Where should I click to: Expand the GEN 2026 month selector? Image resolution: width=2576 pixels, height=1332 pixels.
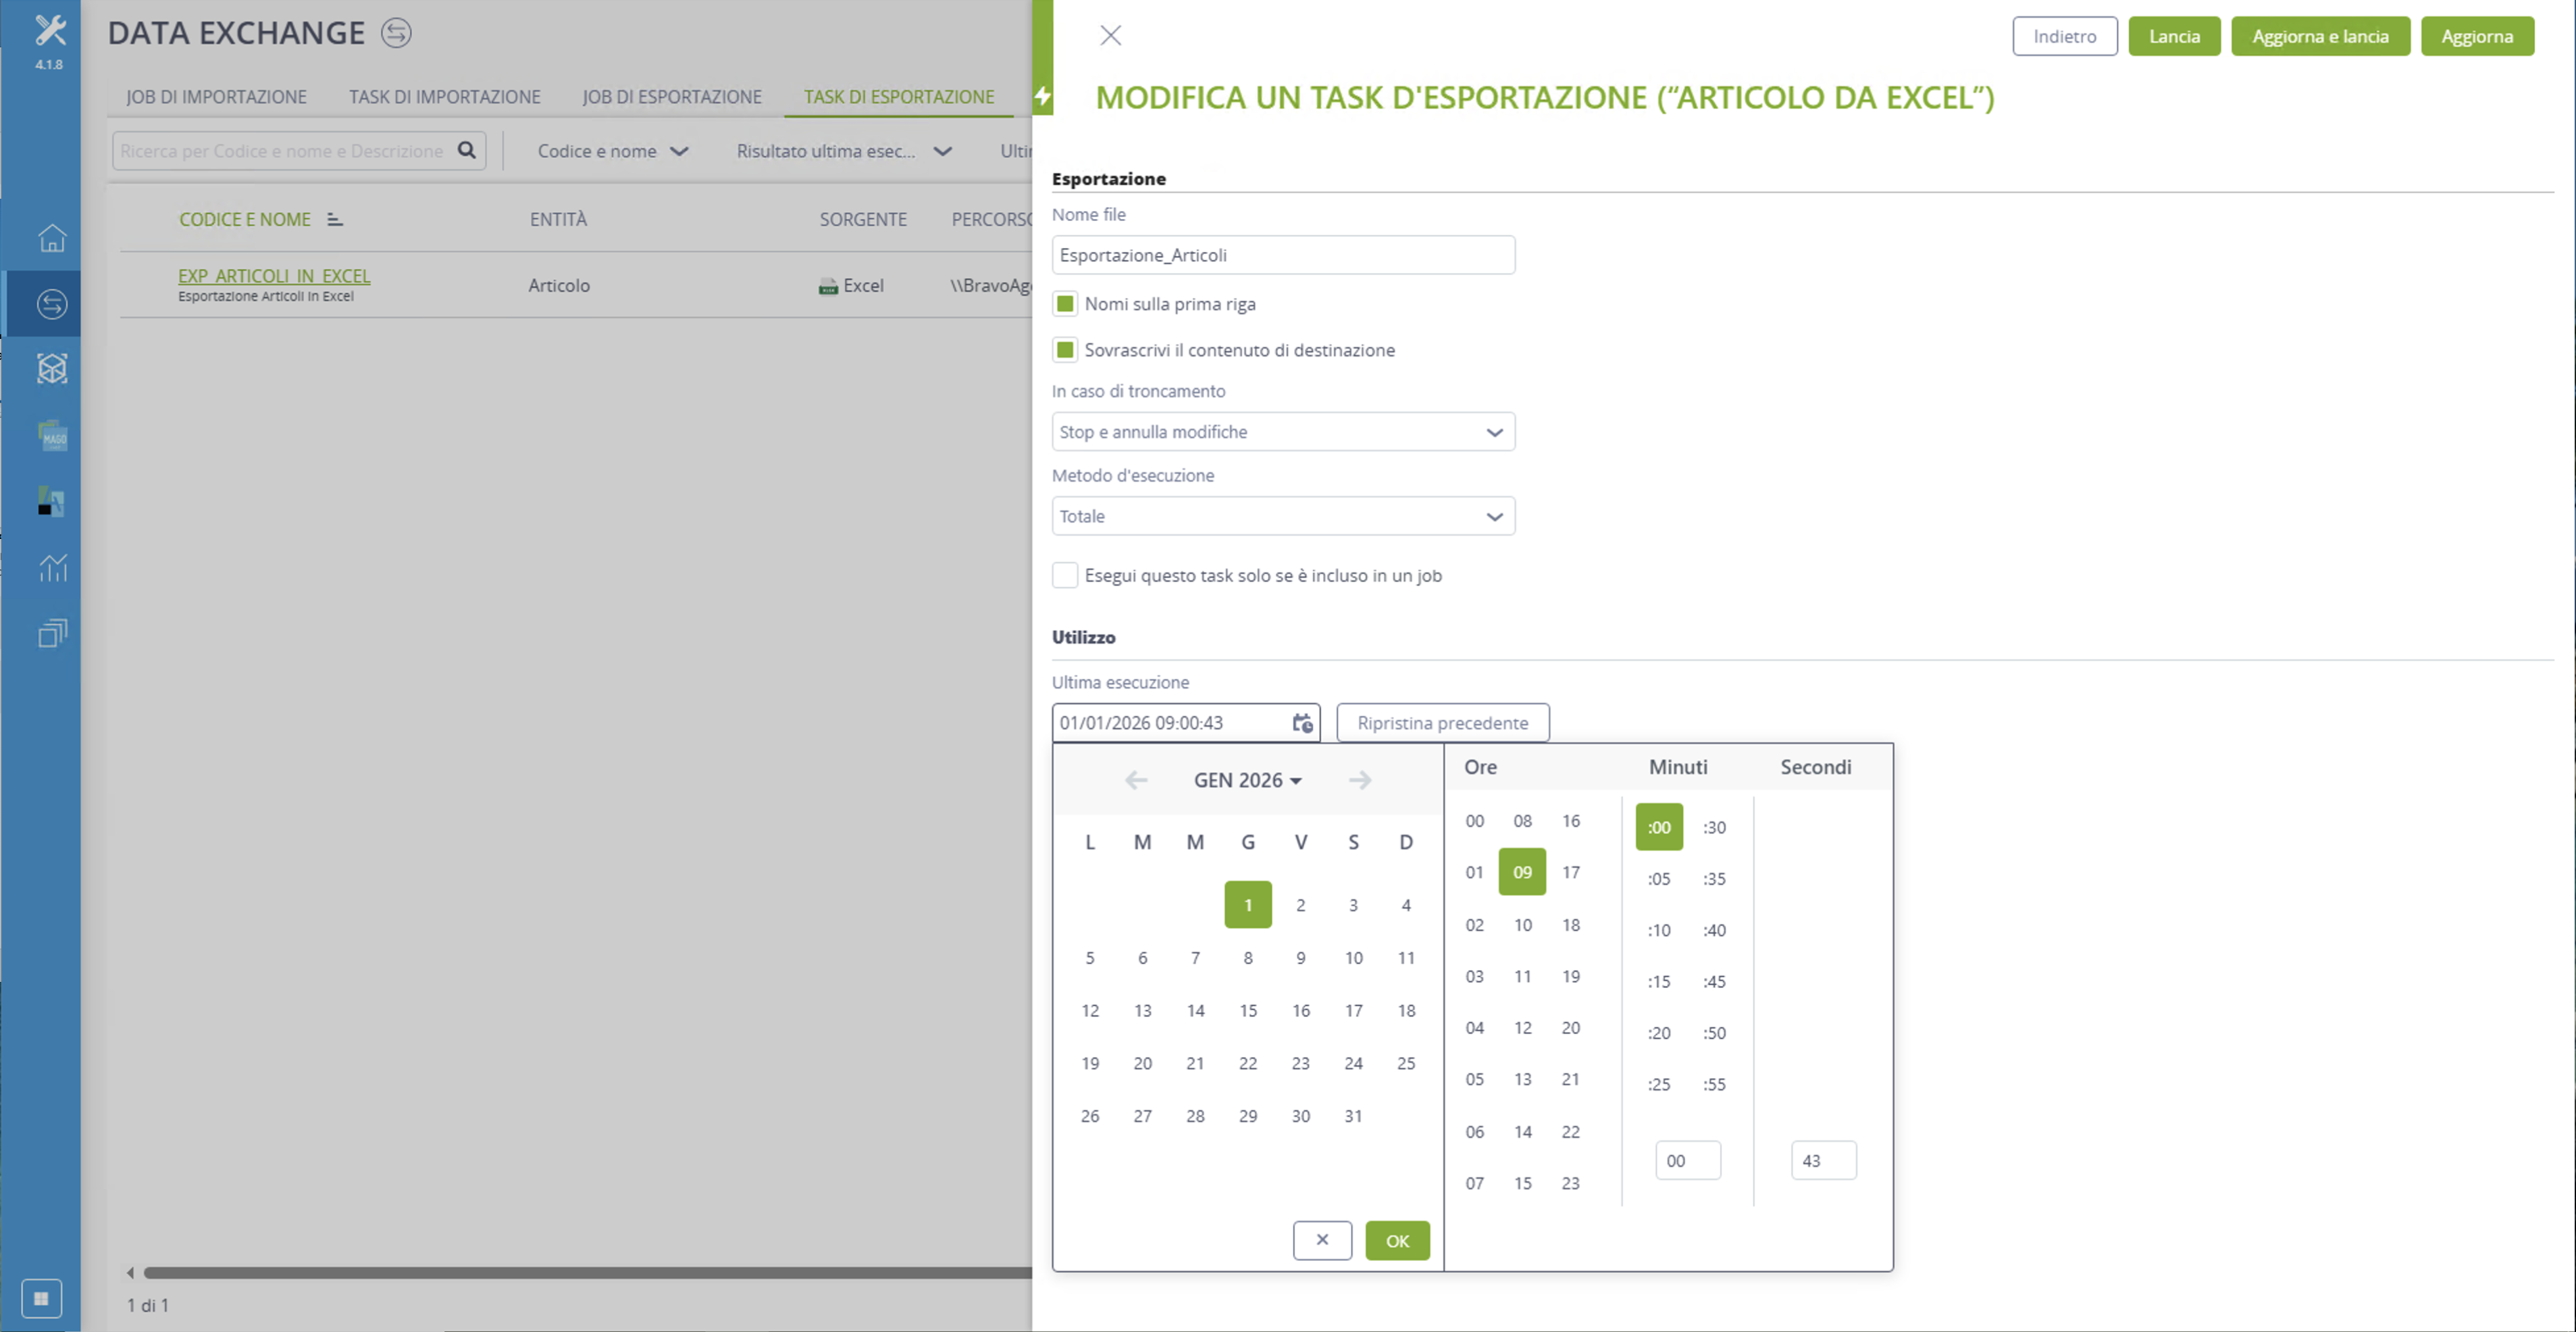(x=1247, y=780)
